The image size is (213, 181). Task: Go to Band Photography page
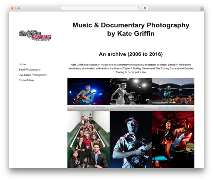[29, 70]
